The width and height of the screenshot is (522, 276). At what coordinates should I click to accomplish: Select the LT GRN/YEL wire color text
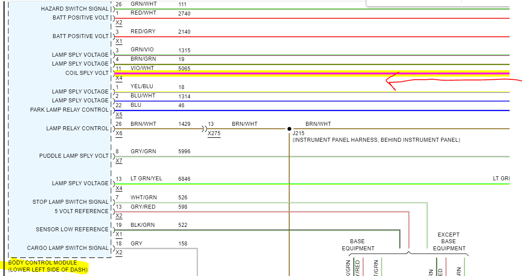click(146, 179)
